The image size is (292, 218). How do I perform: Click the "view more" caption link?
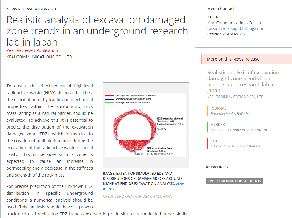click(179, 184)
